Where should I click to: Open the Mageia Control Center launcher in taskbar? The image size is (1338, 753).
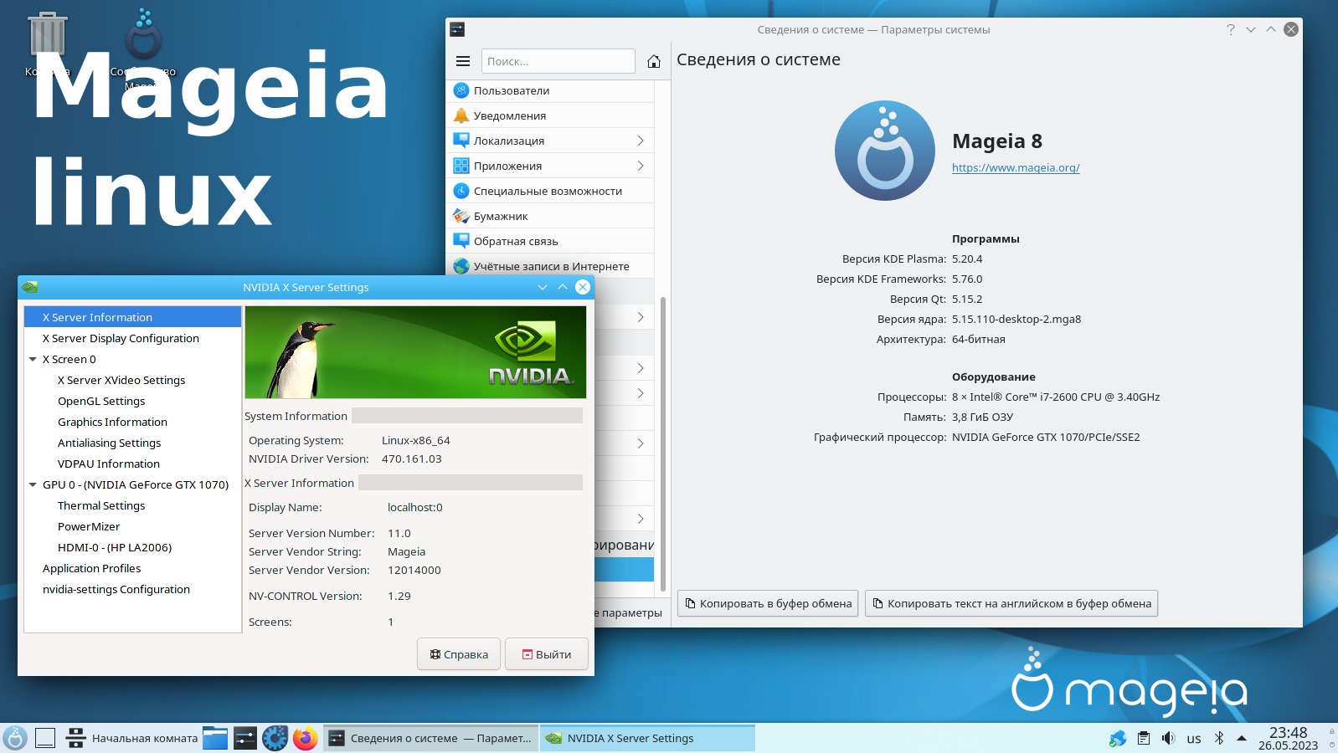(275, 738)
